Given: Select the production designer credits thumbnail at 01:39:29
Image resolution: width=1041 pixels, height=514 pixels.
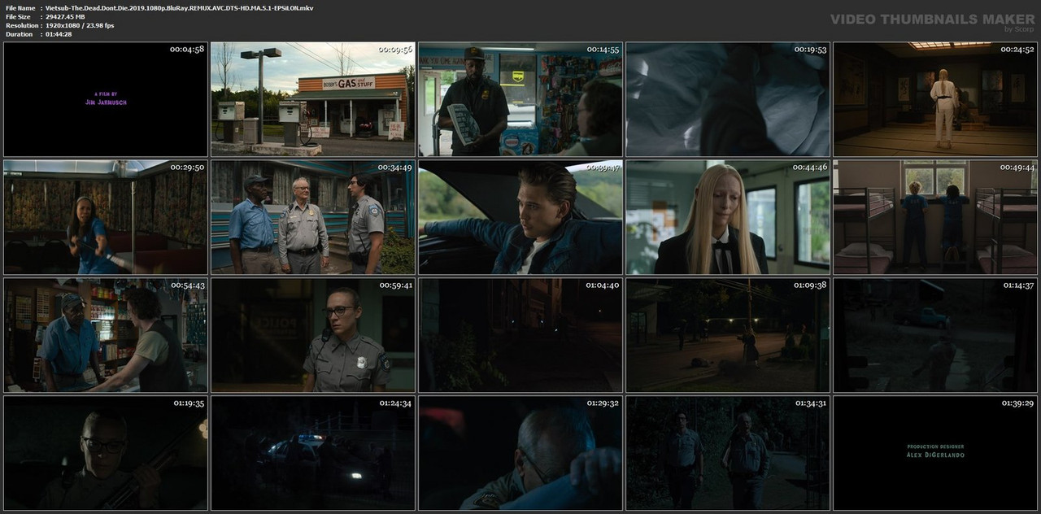Looking at the screenshot, I should [935, 453].
